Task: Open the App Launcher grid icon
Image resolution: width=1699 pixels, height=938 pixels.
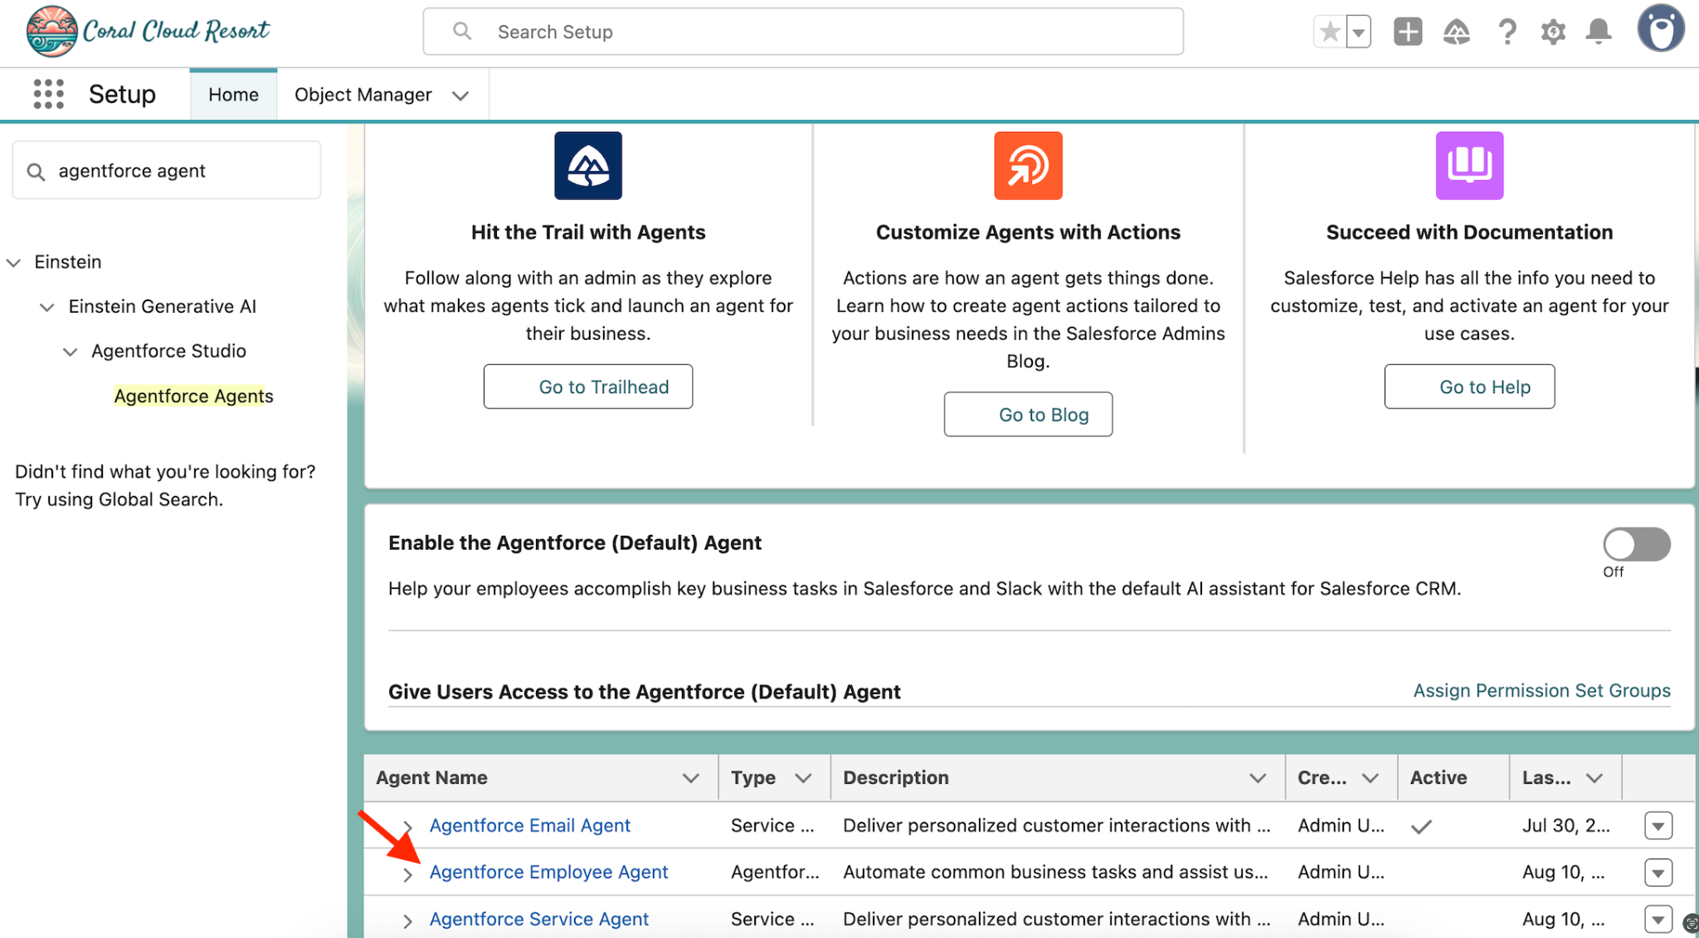Action: click(48, 95)
